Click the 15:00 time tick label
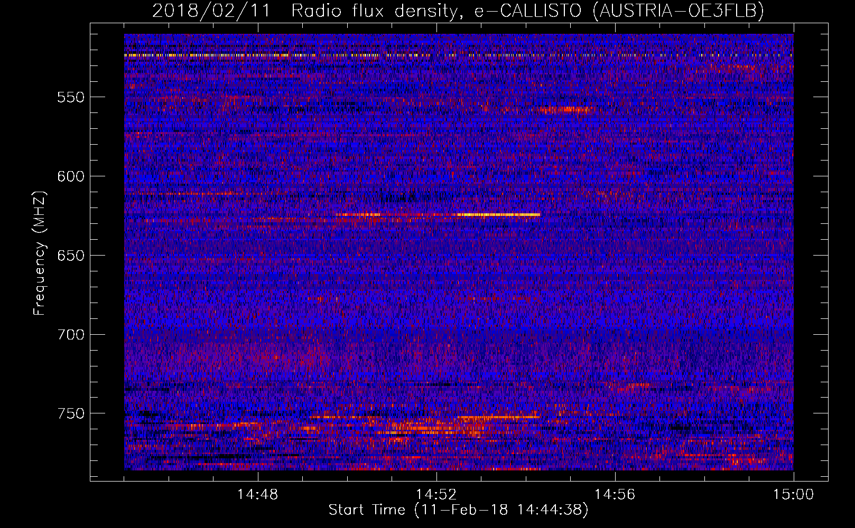This screenshot has height=528, width=855. (x=794, y=495)
